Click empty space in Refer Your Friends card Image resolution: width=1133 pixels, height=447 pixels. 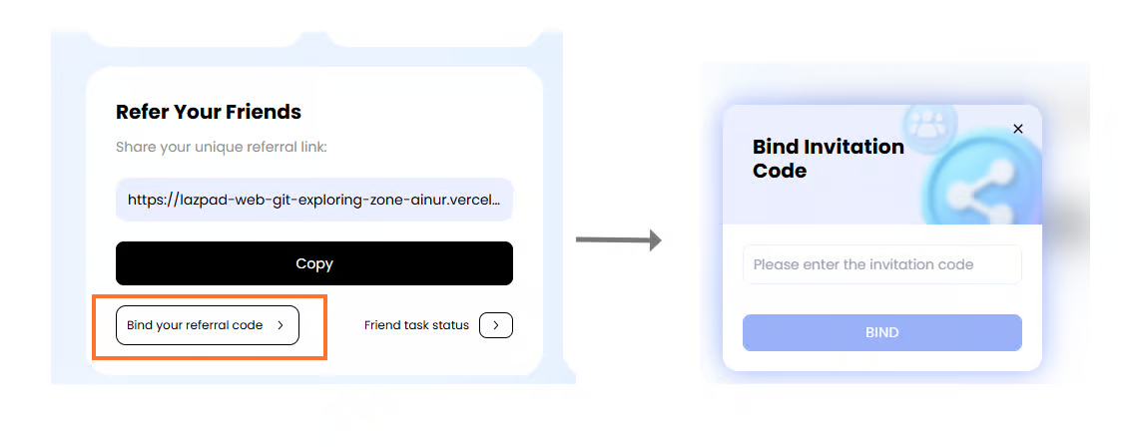pyautogui.click(x=419, y=110)
